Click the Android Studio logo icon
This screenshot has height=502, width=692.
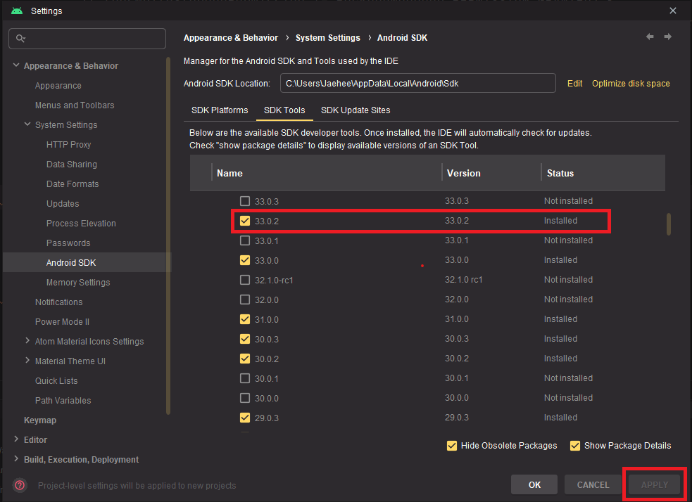[17, 11]
